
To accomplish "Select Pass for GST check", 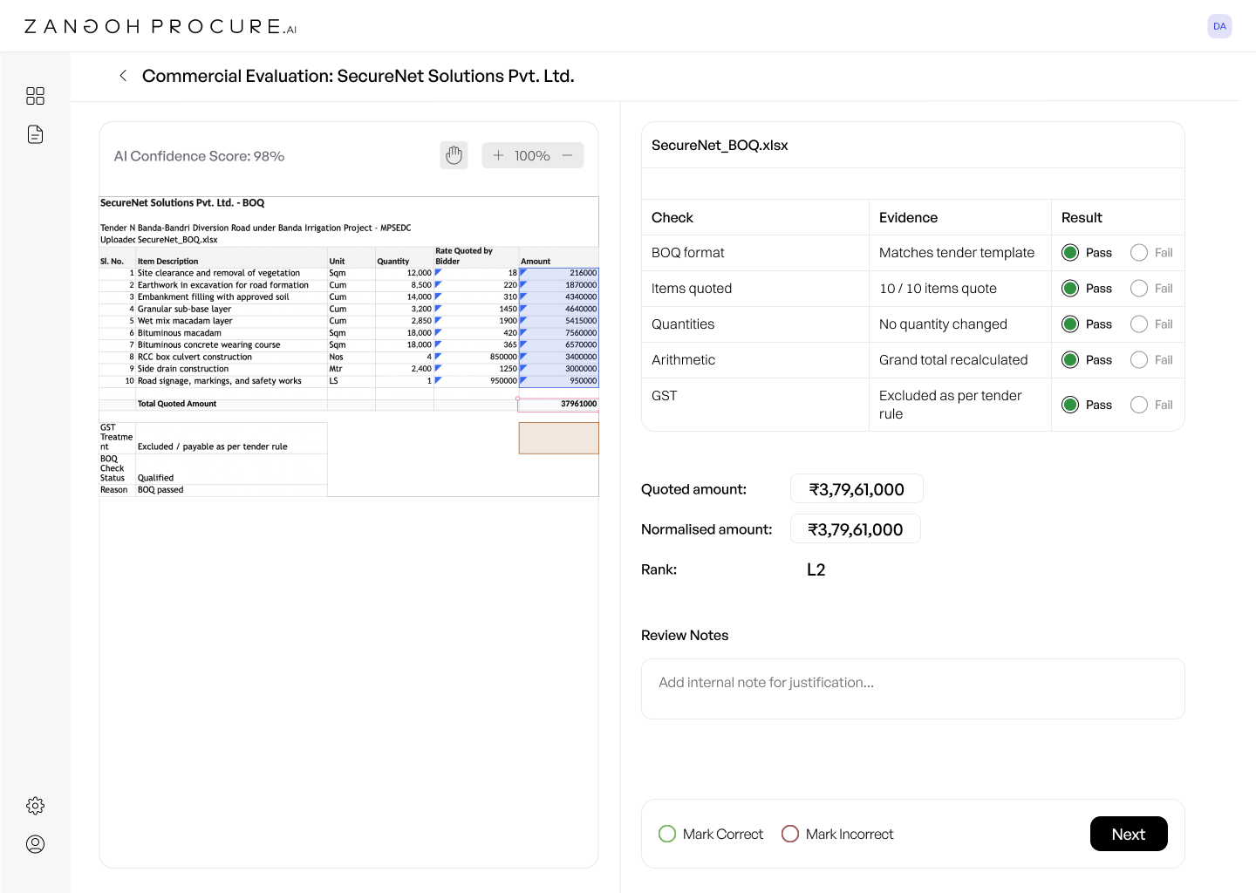I will click(1070, 405).
